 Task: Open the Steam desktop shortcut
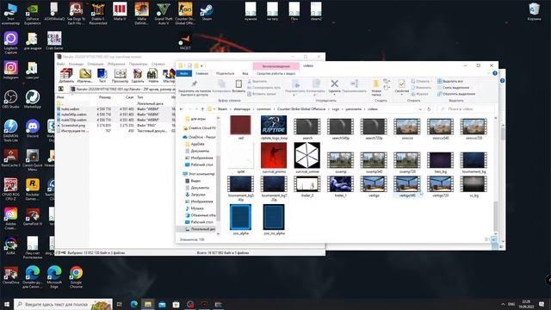207,12
